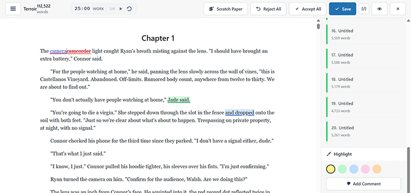411x193 pixels.
Task: Click the WORK timer mode label
Action: coord(98,9)
